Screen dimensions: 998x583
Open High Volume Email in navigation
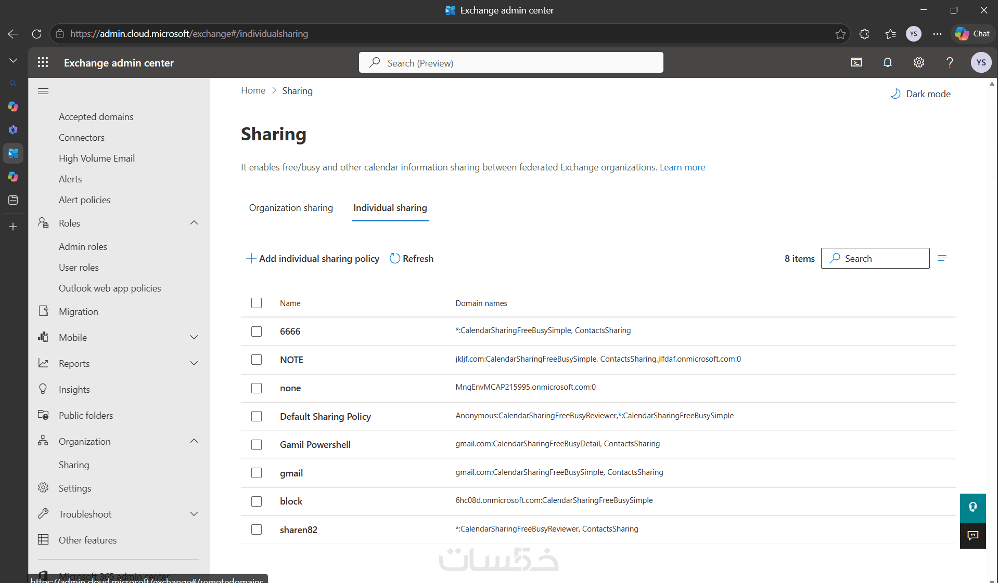(x=97, y=158)
